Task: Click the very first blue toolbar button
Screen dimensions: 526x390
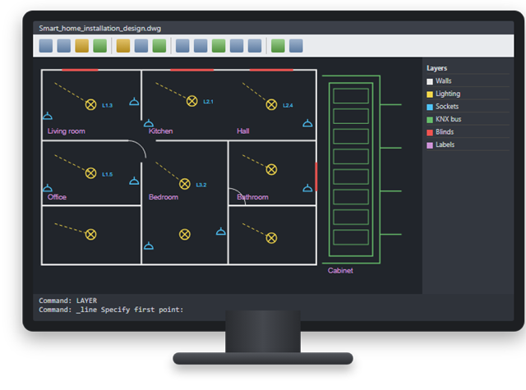Action: 46,46
